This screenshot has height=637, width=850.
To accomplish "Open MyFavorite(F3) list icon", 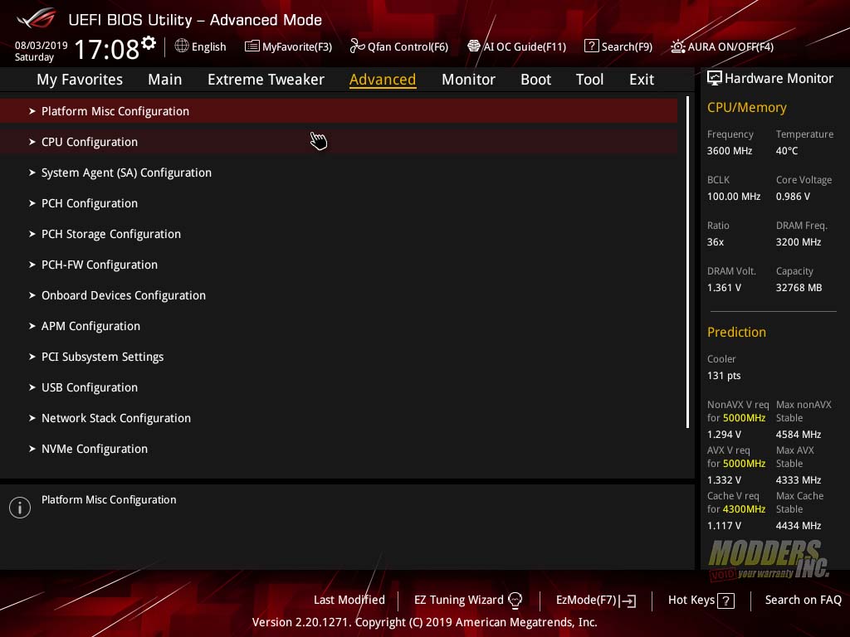I will tap(252, 46).
